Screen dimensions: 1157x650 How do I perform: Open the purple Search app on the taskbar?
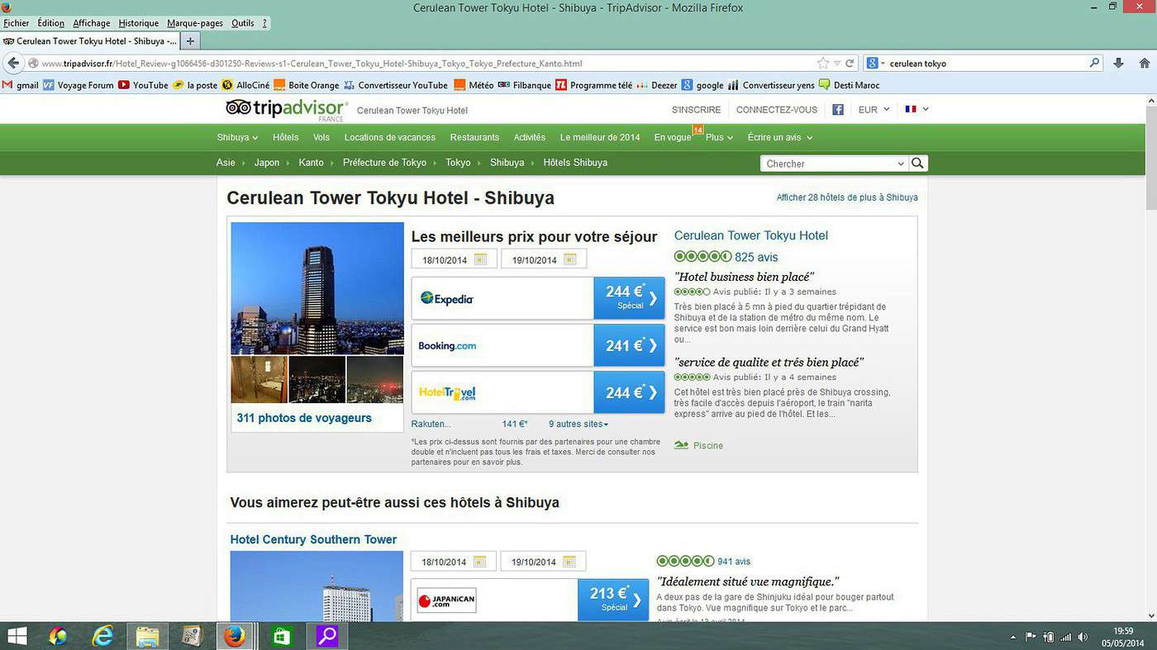pos(327,636)
